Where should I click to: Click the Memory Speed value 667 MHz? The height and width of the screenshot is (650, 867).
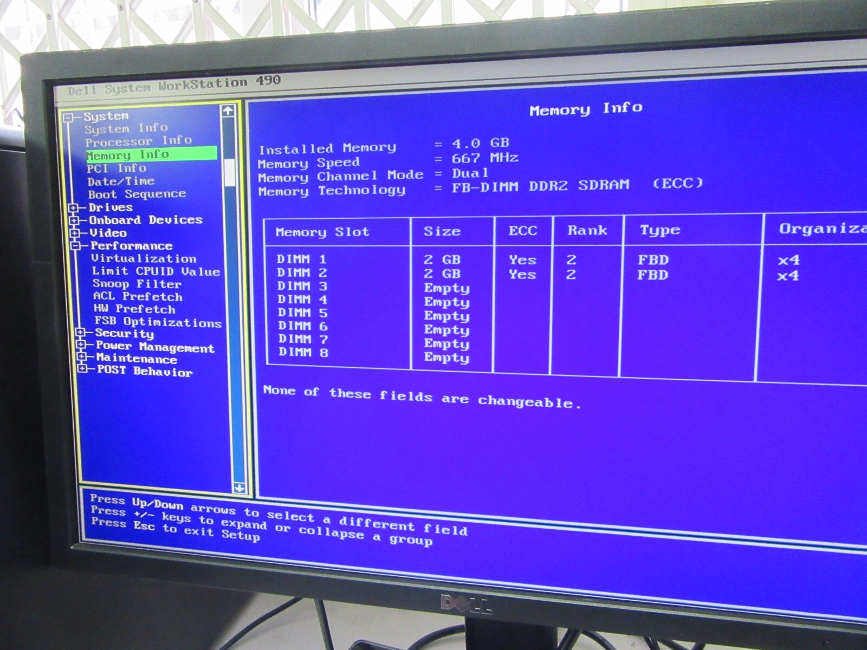(484, 158)
